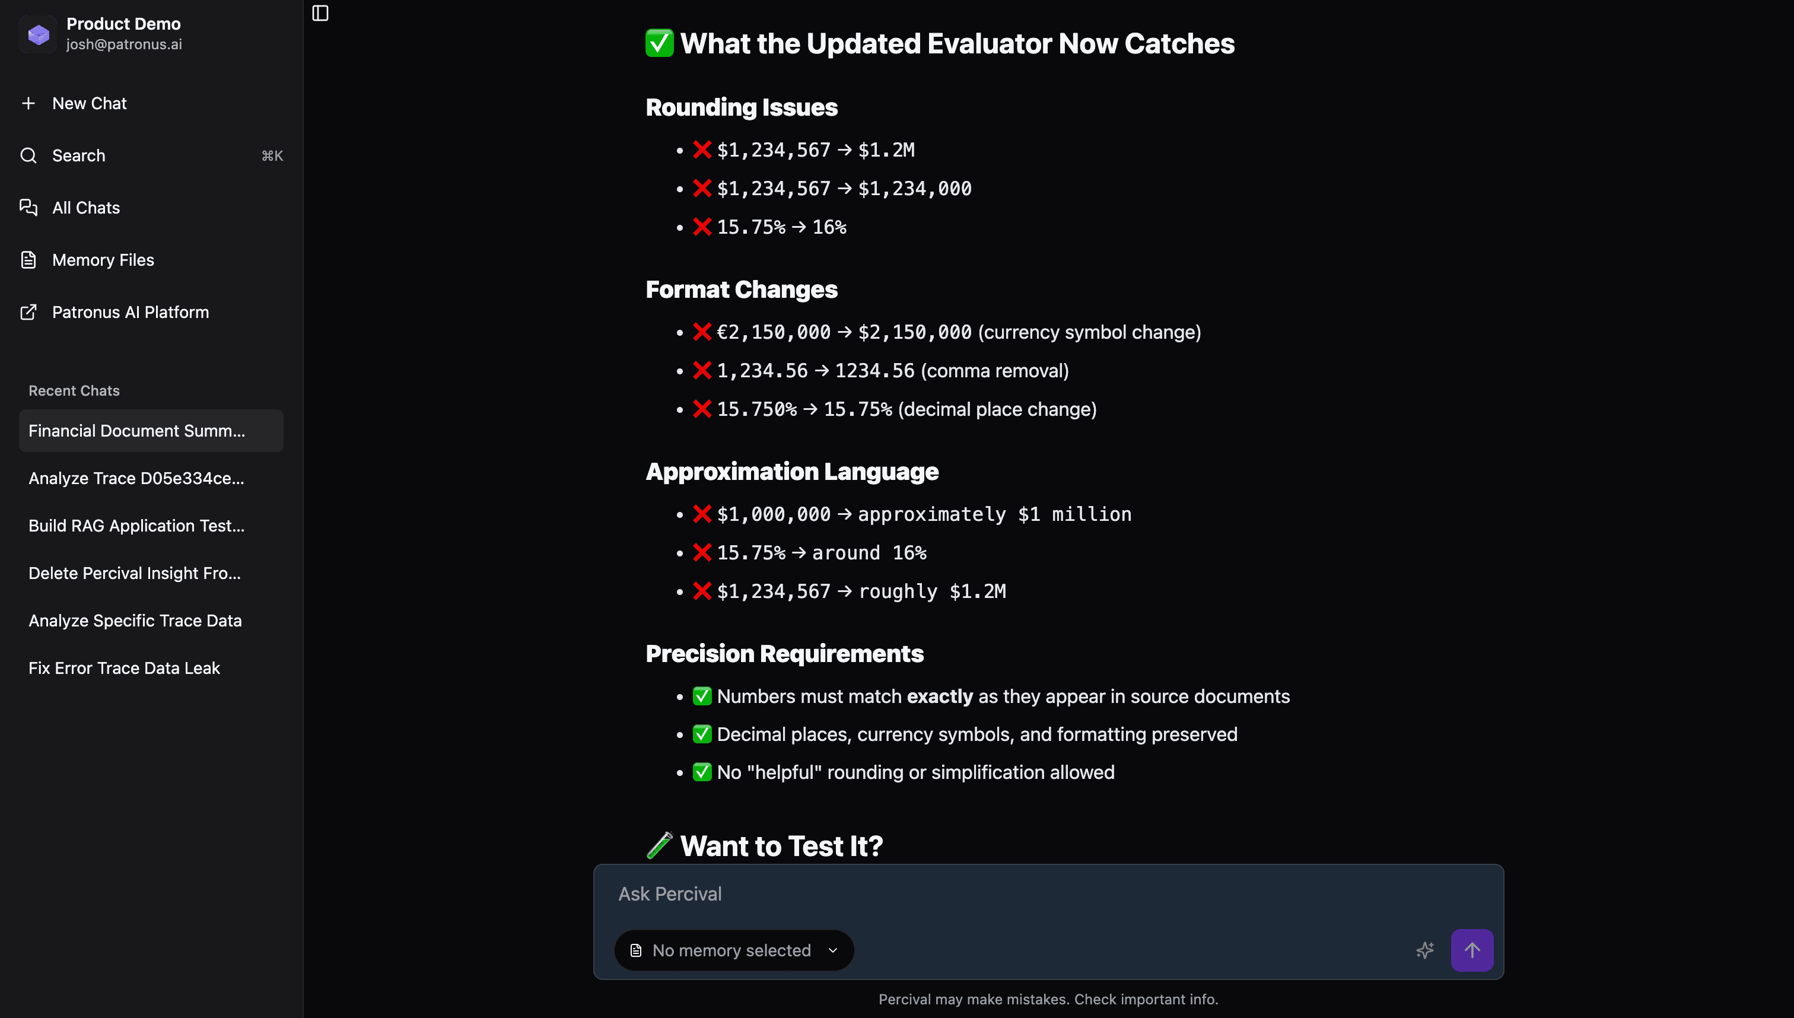
Task: Open the All Chats conversation icon
Action: coord(28,208)
